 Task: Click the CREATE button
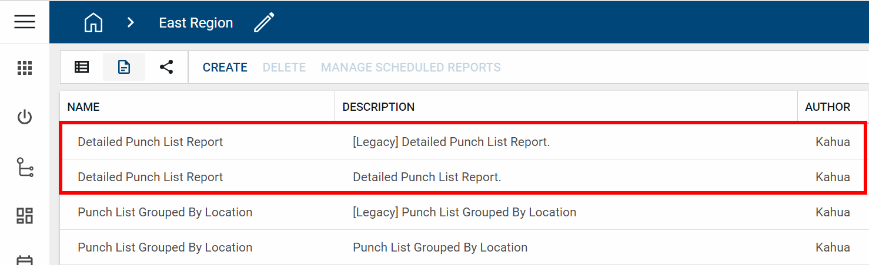225,67
